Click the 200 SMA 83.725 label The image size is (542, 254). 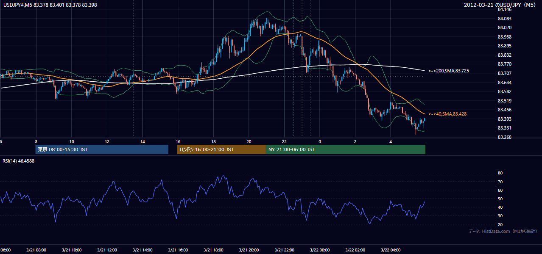449,71
